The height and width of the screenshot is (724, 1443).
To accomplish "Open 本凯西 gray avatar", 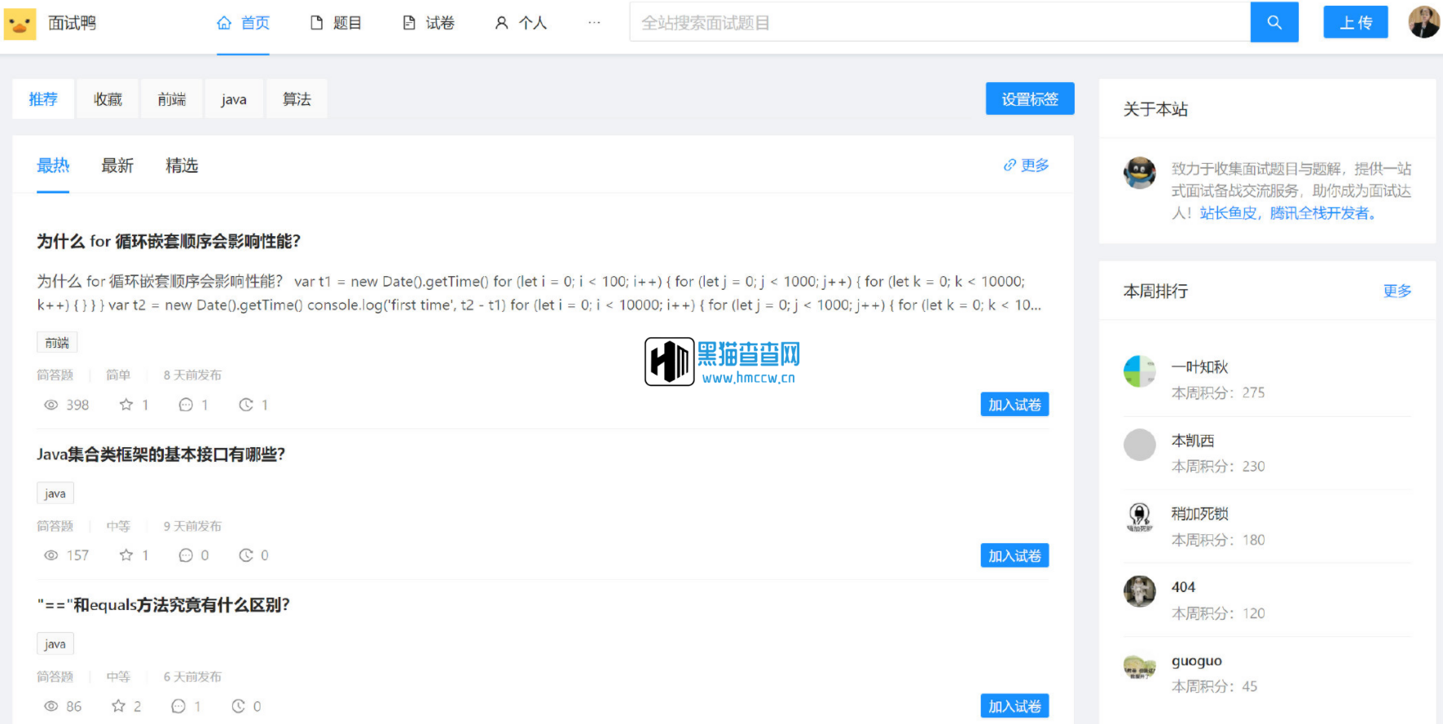I will coord(1139,445).
